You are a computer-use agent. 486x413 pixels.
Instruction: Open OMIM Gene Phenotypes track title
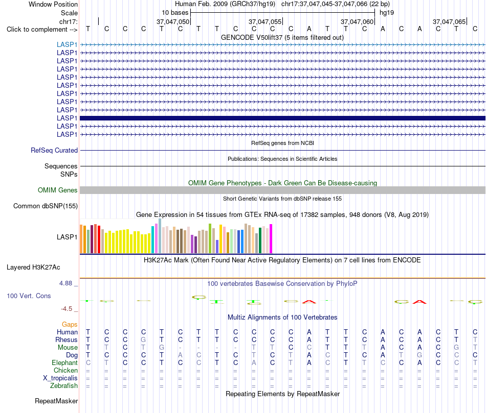[x=282, y=183]
